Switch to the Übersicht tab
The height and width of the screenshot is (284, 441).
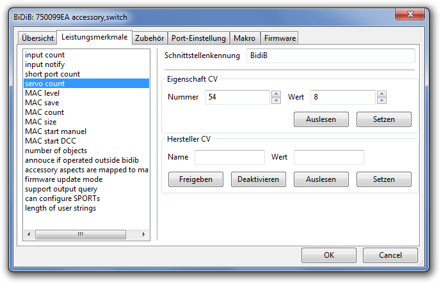(38, 38)
